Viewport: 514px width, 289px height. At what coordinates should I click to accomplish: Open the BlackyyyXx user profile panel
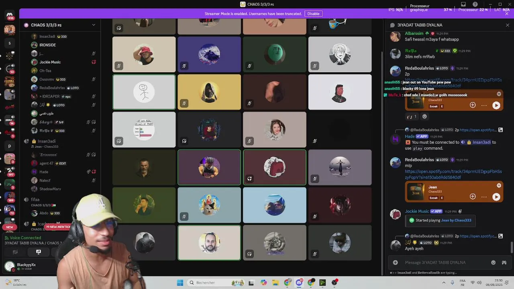(22, 266)
